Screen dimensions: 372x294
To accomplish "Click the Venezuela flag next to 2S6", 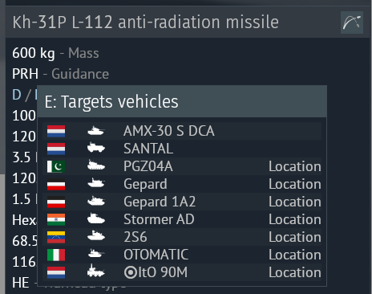I will 56,237.
